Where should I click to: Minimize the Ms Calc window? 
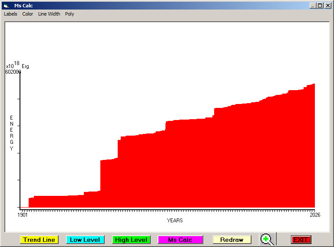point(313,6)
